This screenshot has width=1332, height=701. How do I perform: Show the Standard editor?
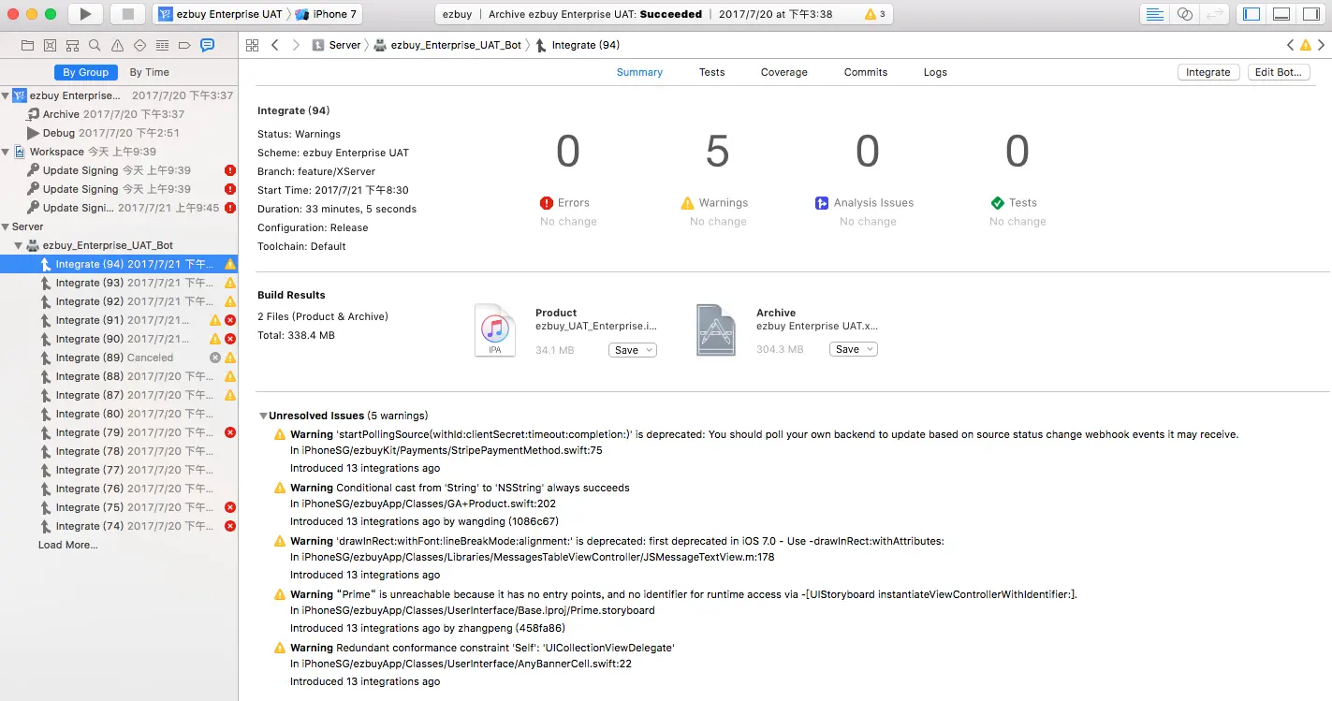(1156, 14)
